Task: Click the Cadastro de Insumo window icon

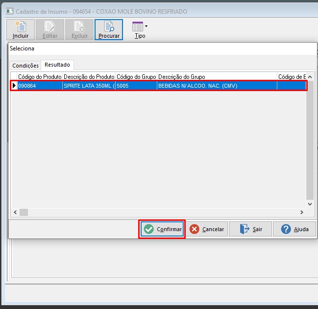Action: 9,11
